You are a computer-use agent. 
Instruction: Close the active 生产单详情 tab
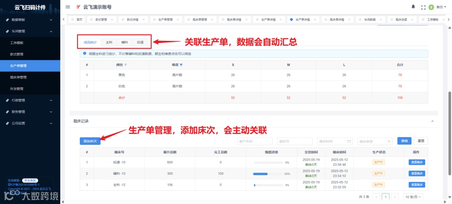tap(315, 20)
